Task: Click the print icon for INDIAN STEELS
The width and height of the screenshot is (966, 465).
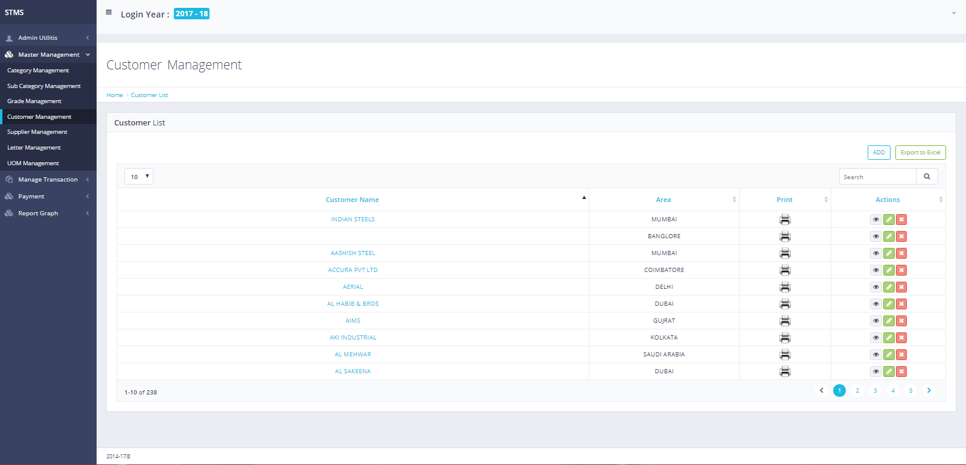Action: 785,220
